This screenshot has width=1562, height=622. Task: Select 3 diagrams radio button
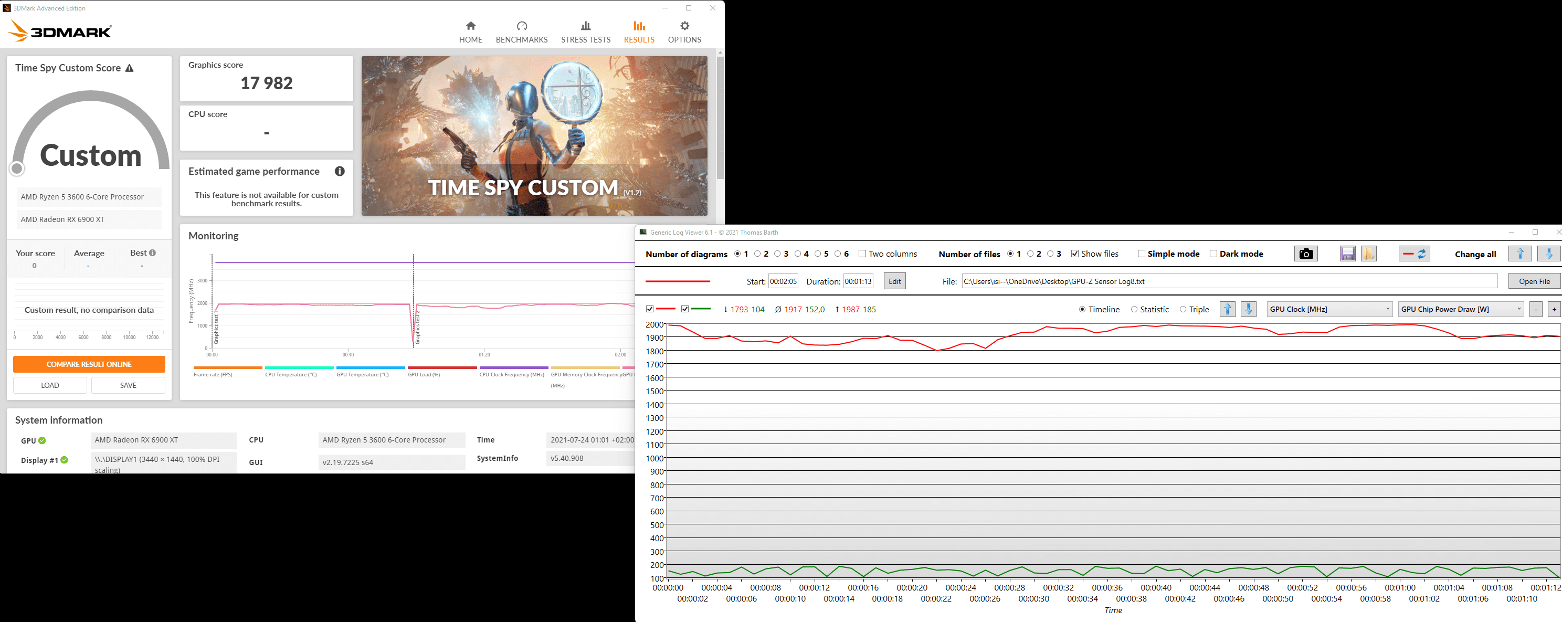(x=777, y=254)
